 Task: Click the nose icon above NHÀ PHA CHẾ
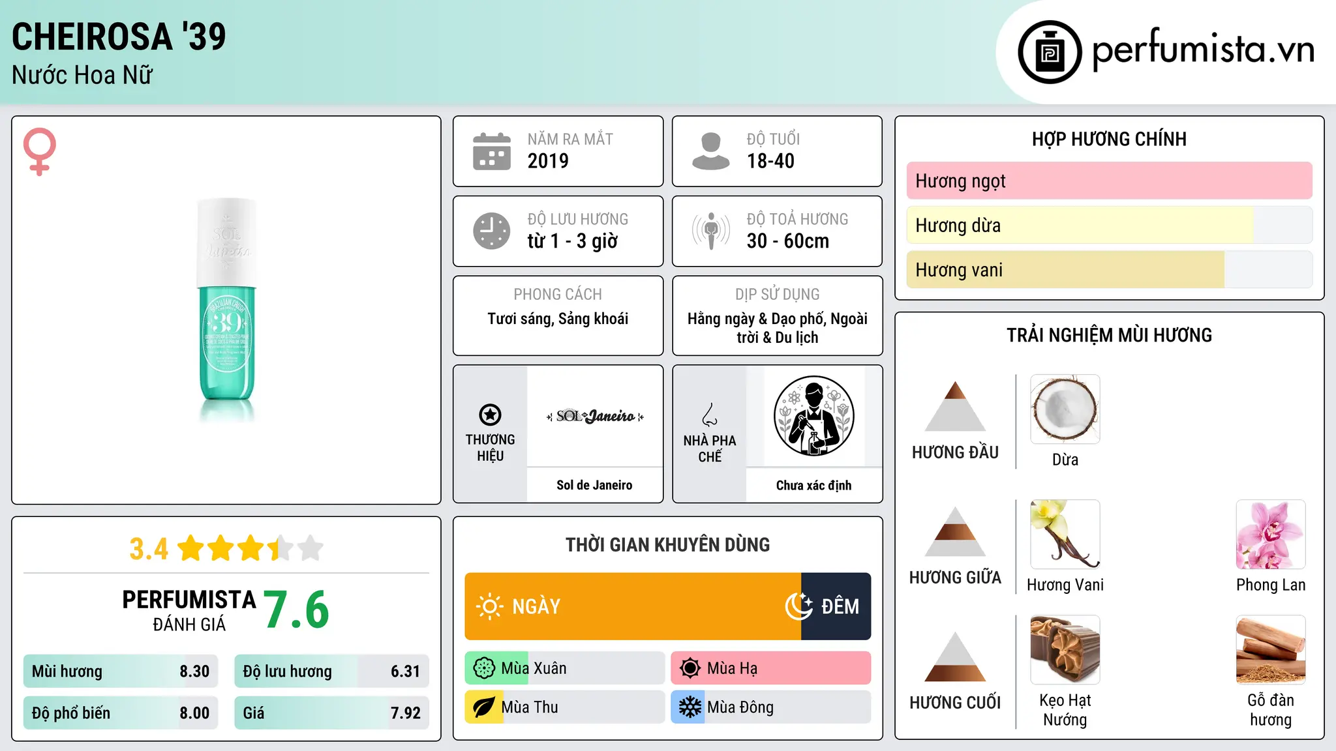[710, 415]
